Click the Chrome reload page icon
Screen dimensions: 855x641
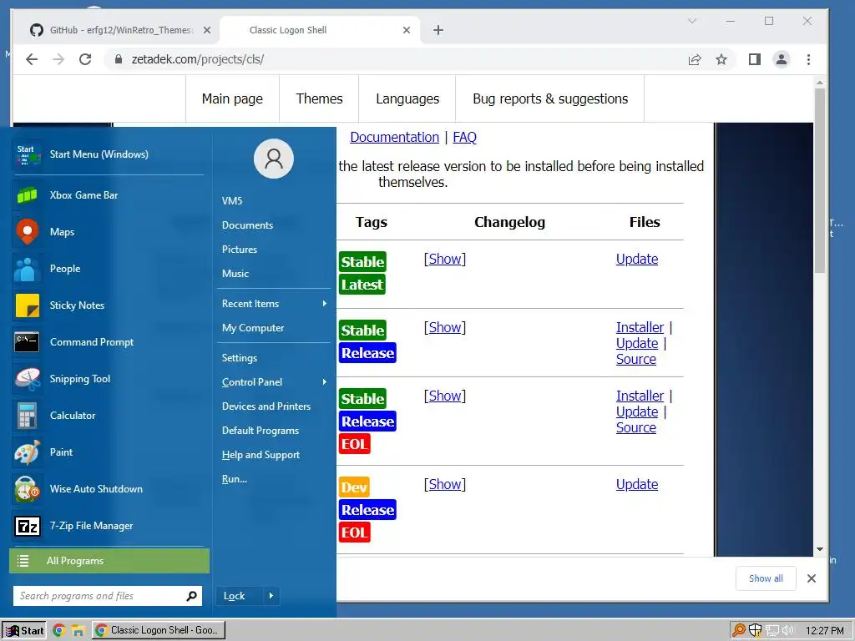click(x=85, y=59)
